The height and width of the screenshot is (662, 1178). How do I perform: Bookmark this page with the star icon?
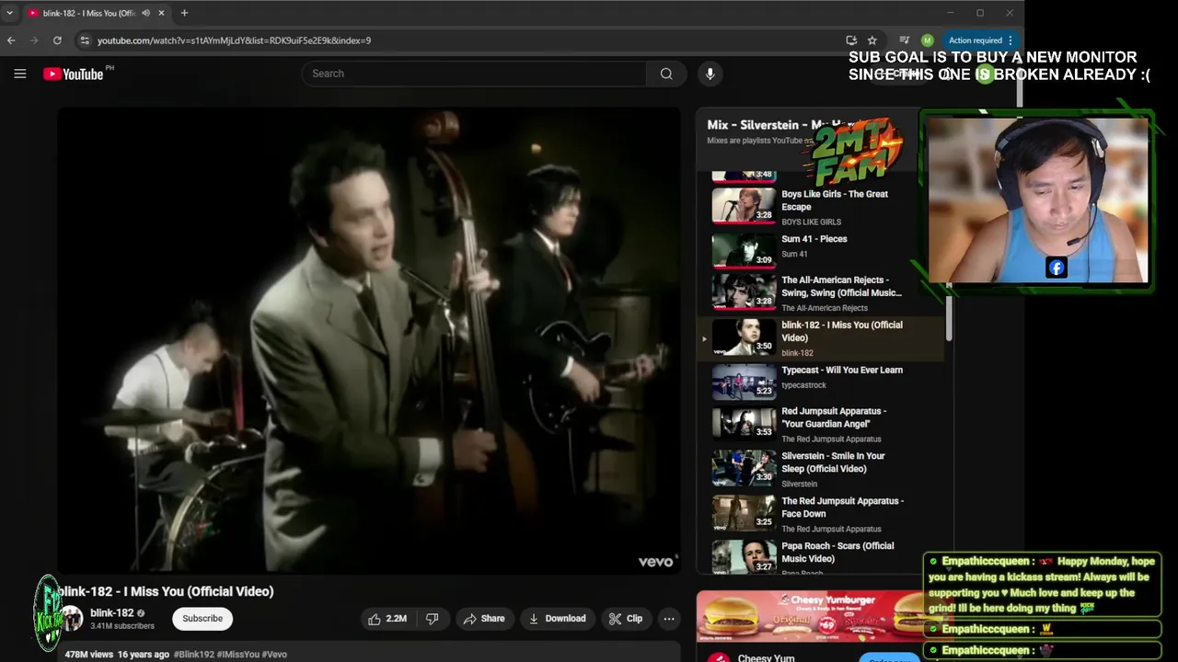click(x=872, y=40)
